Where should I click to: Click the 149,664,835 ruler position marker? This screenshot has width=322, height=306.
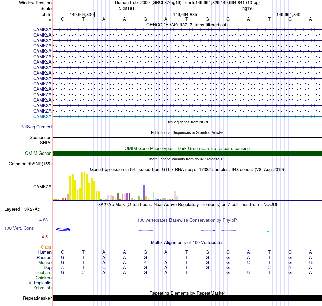pyautogui.click(x=185, y=14)
